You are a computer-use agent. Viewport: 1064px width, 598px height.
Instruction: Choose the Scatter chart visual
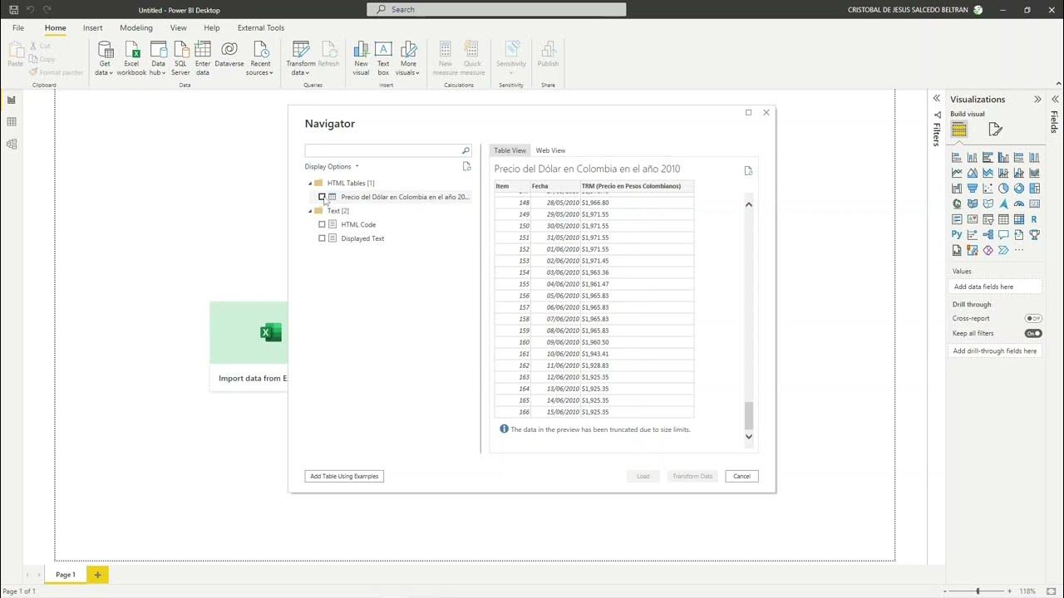(988, 189)
